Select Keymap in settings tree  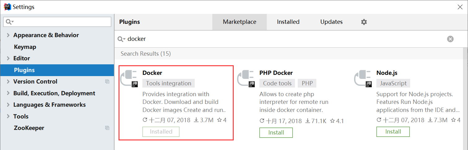point(25,47)
